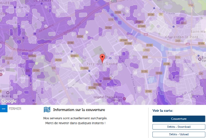Click the Charenton-le-Pont label

click(x=181, y=37)
